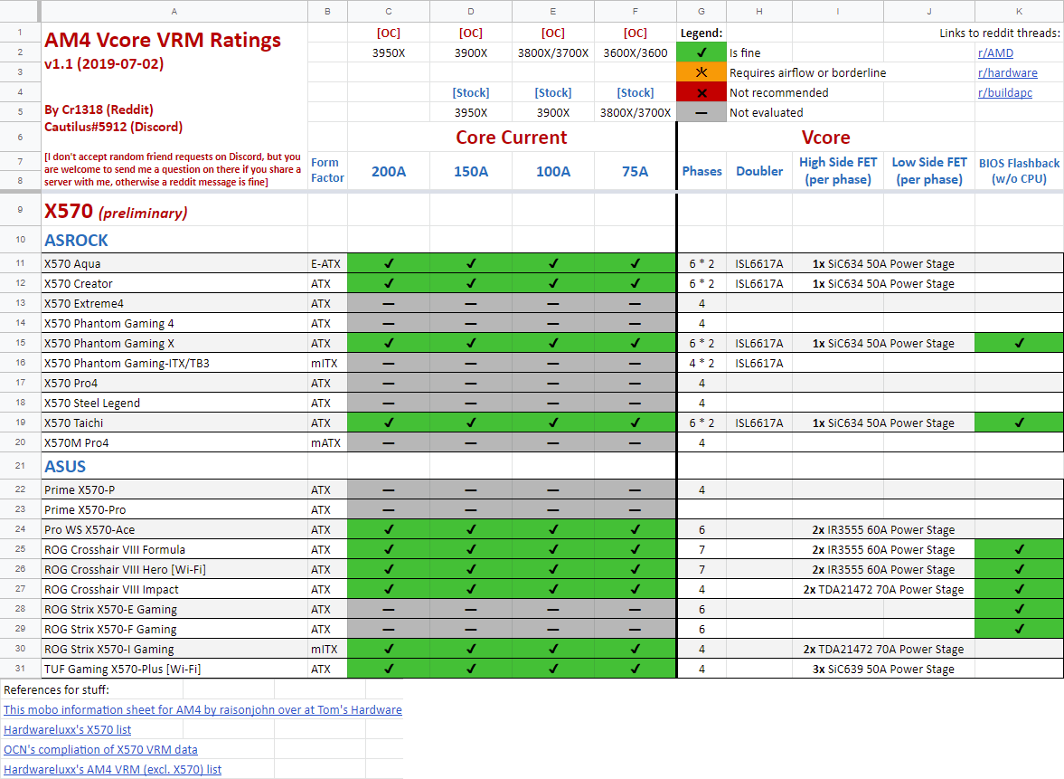
Task: Click the orange 'Requires airflow' legend swatch
Action: (x=701, y=72)
